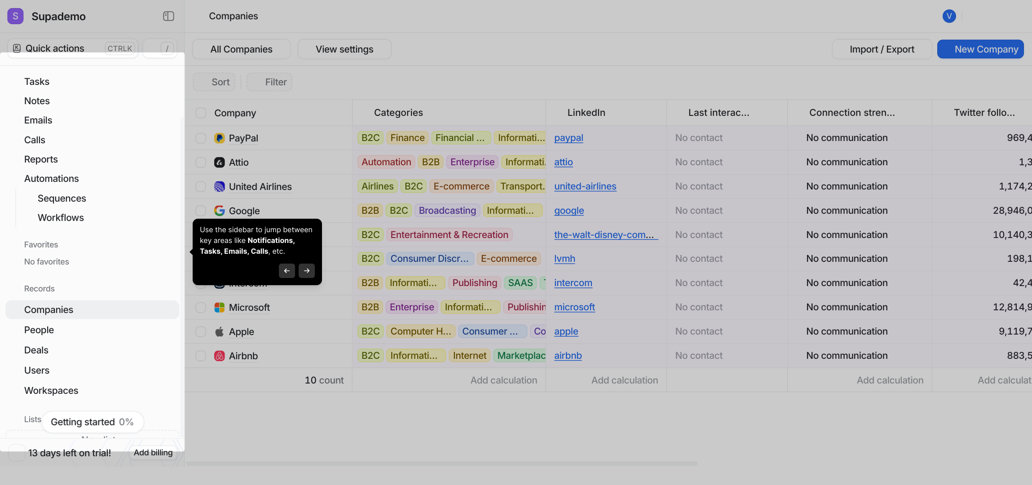
Task: Click the SAAS category tag
Action: 520,283
